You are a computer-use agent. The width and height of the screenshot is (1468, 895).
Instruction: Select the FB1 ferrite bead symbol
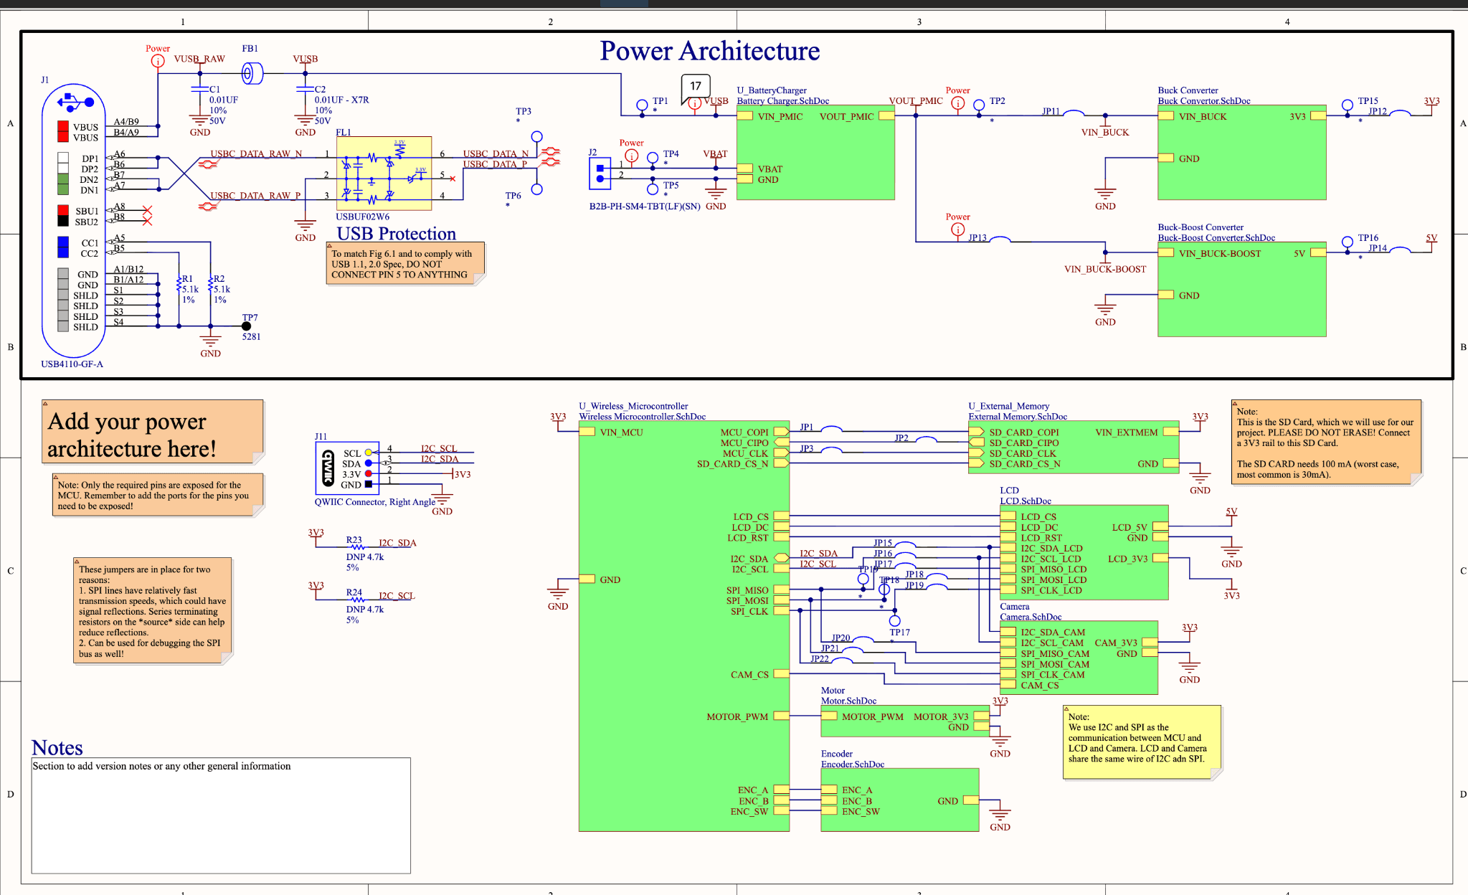click(252, 73)
